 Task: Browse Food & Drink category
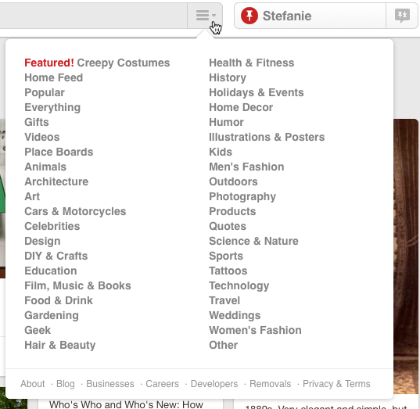tap(59, 300)
